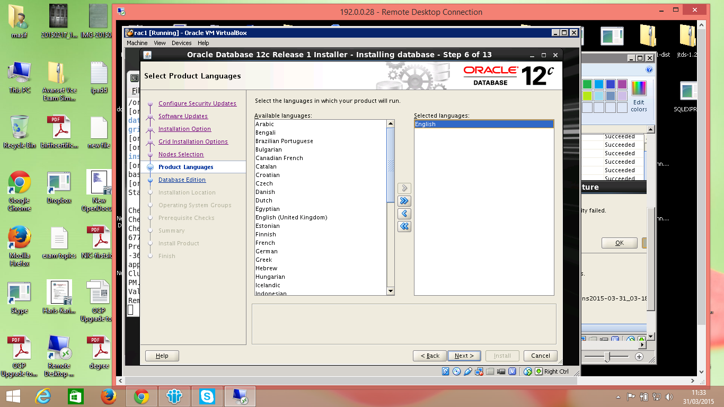
Task: Select English (United Kingdom) in available languages
Action: [x=320, y=217]
